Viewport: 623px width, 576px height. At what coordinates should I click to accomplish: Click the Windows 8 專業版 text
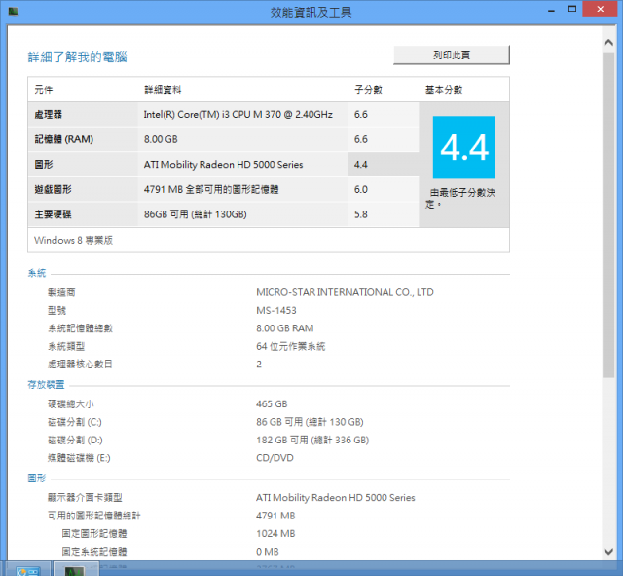pyautogui.click(x=74, y=241)
